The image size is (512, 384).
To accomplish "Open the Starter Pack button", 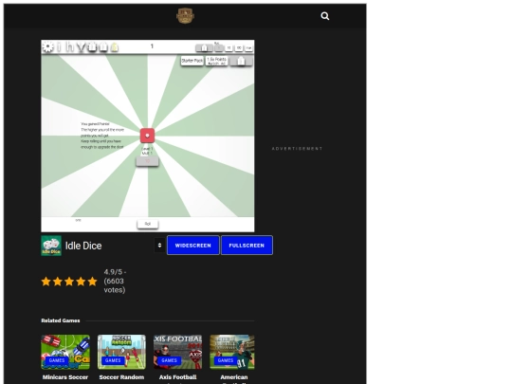I will (x=192, y=61).
